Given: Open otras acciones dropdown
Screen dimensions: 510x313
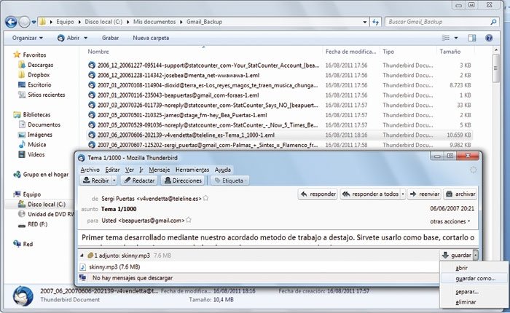Looking at the screenshot, I should 450,221.
